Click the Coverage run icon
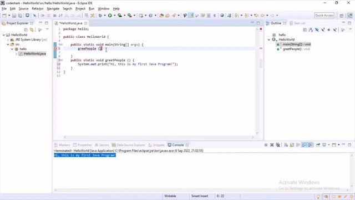The width and height of the screenshot is (355, 200). pos(120,16)
